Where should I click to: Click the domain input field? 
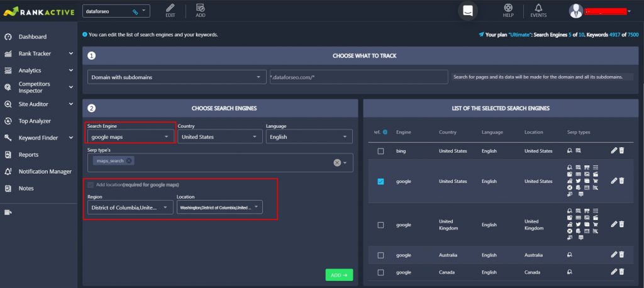[x=358, y=77]
